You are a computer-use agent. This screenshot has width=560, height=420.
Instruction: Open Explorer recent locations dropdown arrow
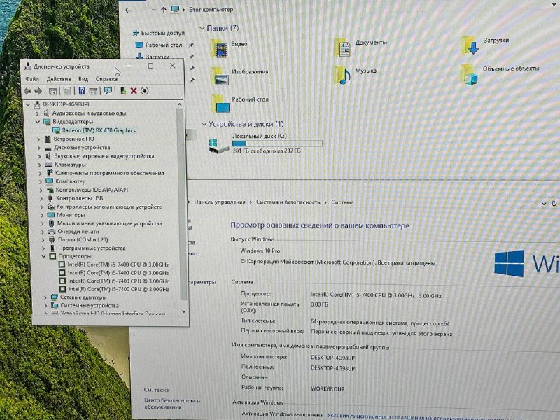(154, 10)
